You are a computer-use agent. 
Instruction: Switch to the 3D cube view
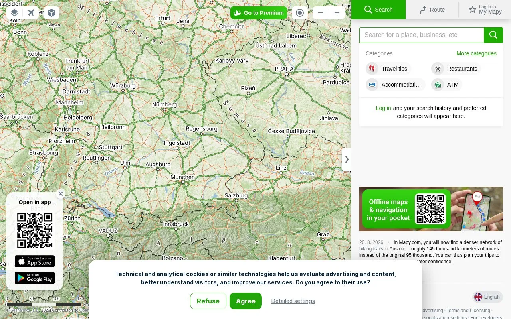click(x=51, y=13)
